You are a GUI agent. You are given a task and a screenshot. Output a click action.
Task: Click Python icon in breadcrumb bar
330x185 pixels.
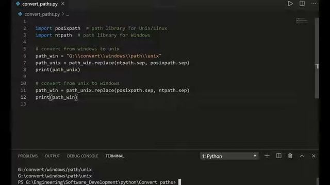tap(20, 14)
